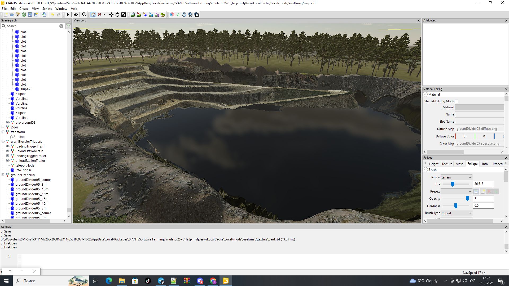Expand the playground03 tree node
The height and width of the screenshot is (286, 509).
coord(8,123)
